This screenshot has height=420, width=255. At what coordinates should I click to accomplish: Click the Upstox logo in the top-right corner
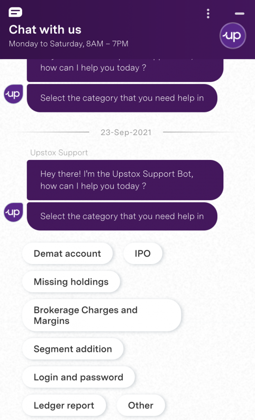click(232, 36)
